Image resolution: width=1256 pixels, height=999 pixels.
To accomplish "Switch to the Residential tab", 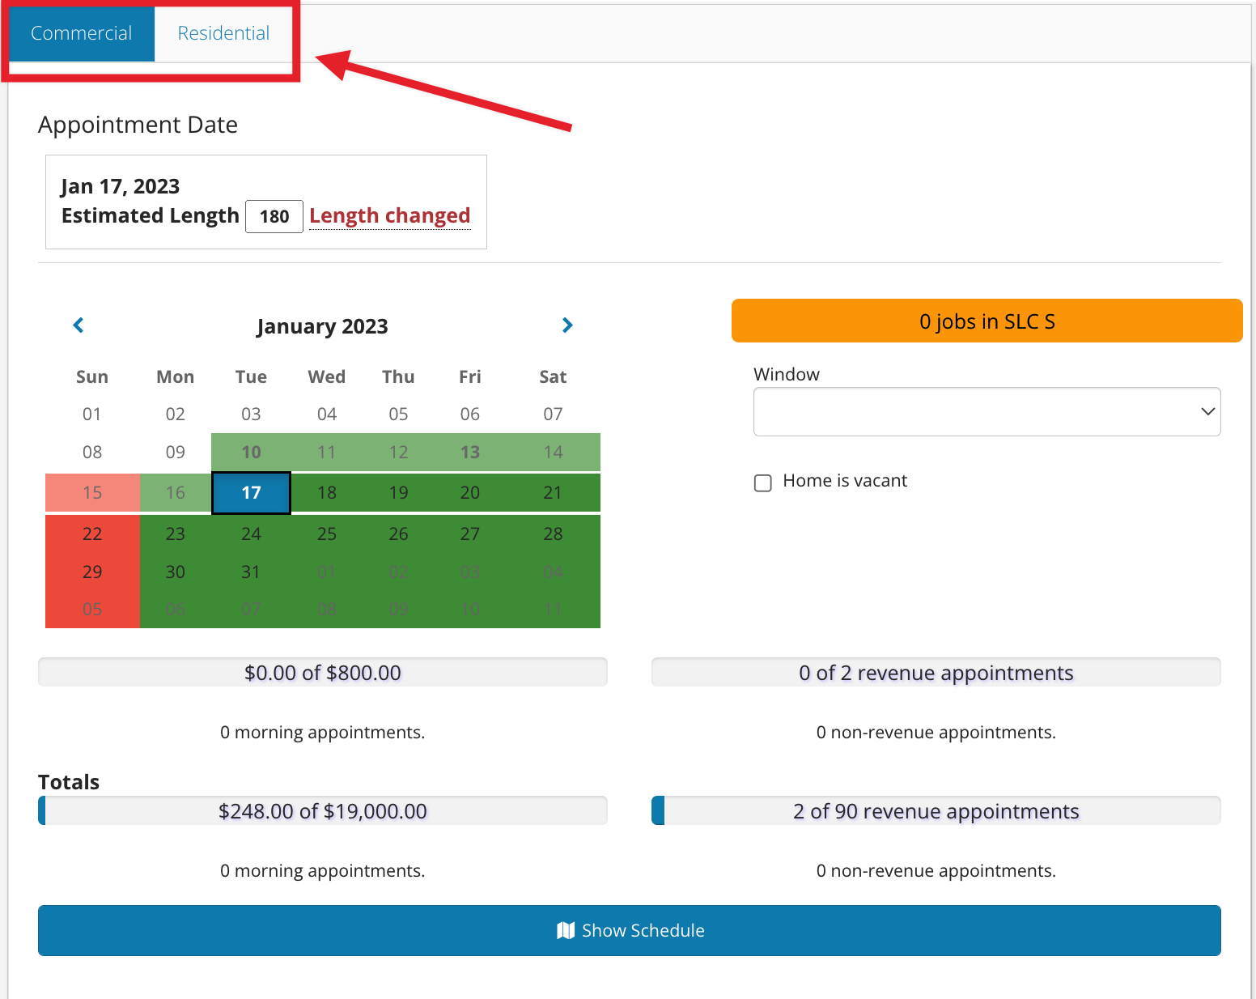I will click(223, 33).
